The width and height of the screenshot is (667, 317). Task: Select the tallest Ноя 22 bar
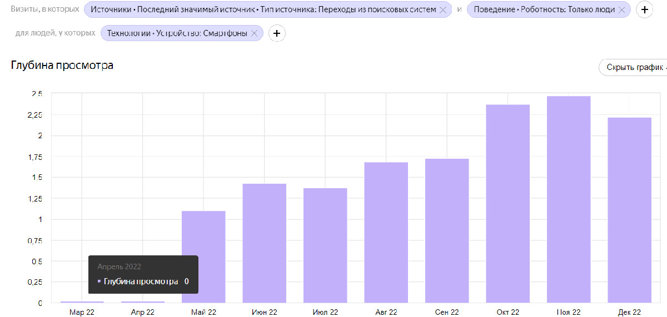(x=569, y=199)
